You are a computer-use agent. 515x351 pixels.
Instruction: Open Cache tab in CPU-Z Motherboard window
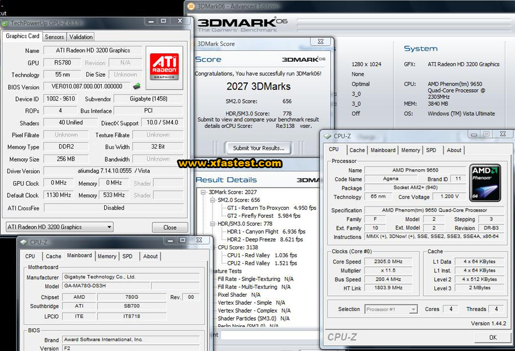click(x=53, y=256)
